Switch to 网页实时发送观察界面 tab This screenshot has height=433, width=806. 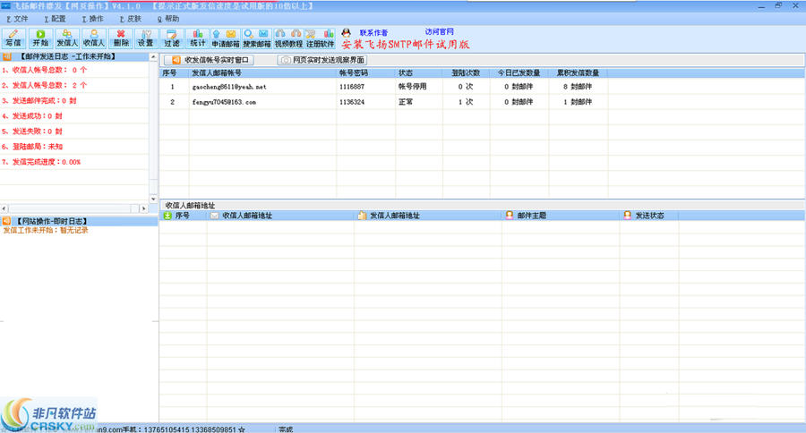pyautogui.click(x=322, y=60)
